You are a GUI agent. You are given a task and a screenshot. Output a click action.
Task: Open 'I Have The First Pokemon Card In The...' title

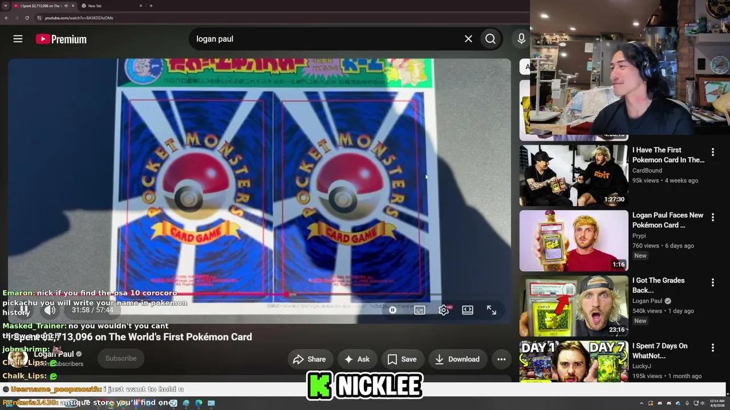click(668, 155)
